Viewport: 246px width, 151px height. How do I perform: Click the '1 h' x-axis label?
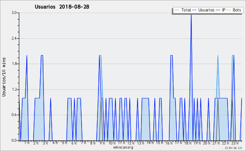pyautogui.click(x=27, y=143)
